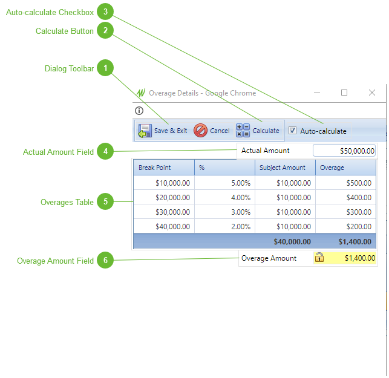Screen dimensions: 389x378
Task: Click Subject Amount cell in 5.00% row
Action: pyautogui.click(x=286, y=183)
